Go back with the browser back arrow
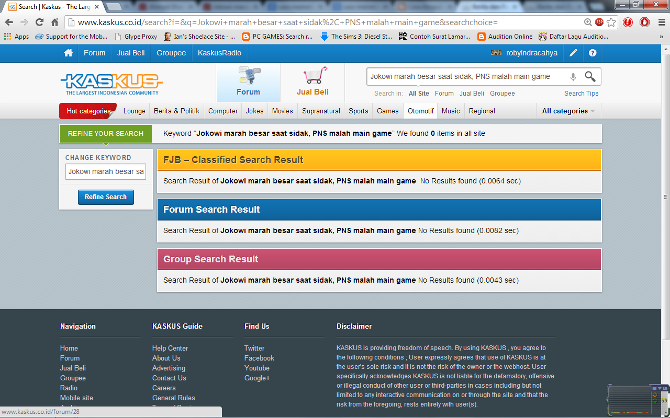The height and width of the screenshot is (418, 670). [9, 22]
